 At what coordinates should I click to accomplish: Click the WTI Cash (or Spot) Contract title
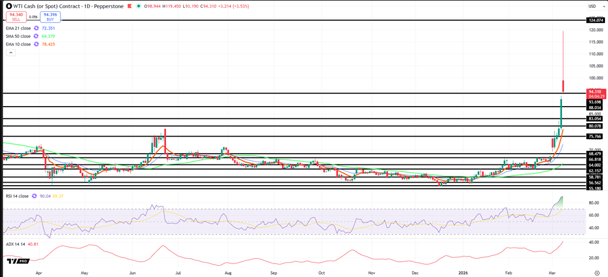(46, 6)
